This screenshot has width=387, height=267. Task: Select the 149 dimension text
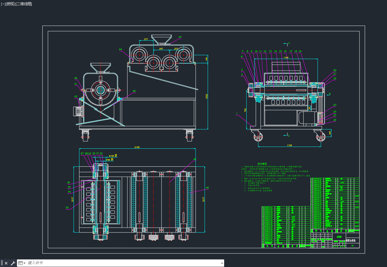pos(206,59)
